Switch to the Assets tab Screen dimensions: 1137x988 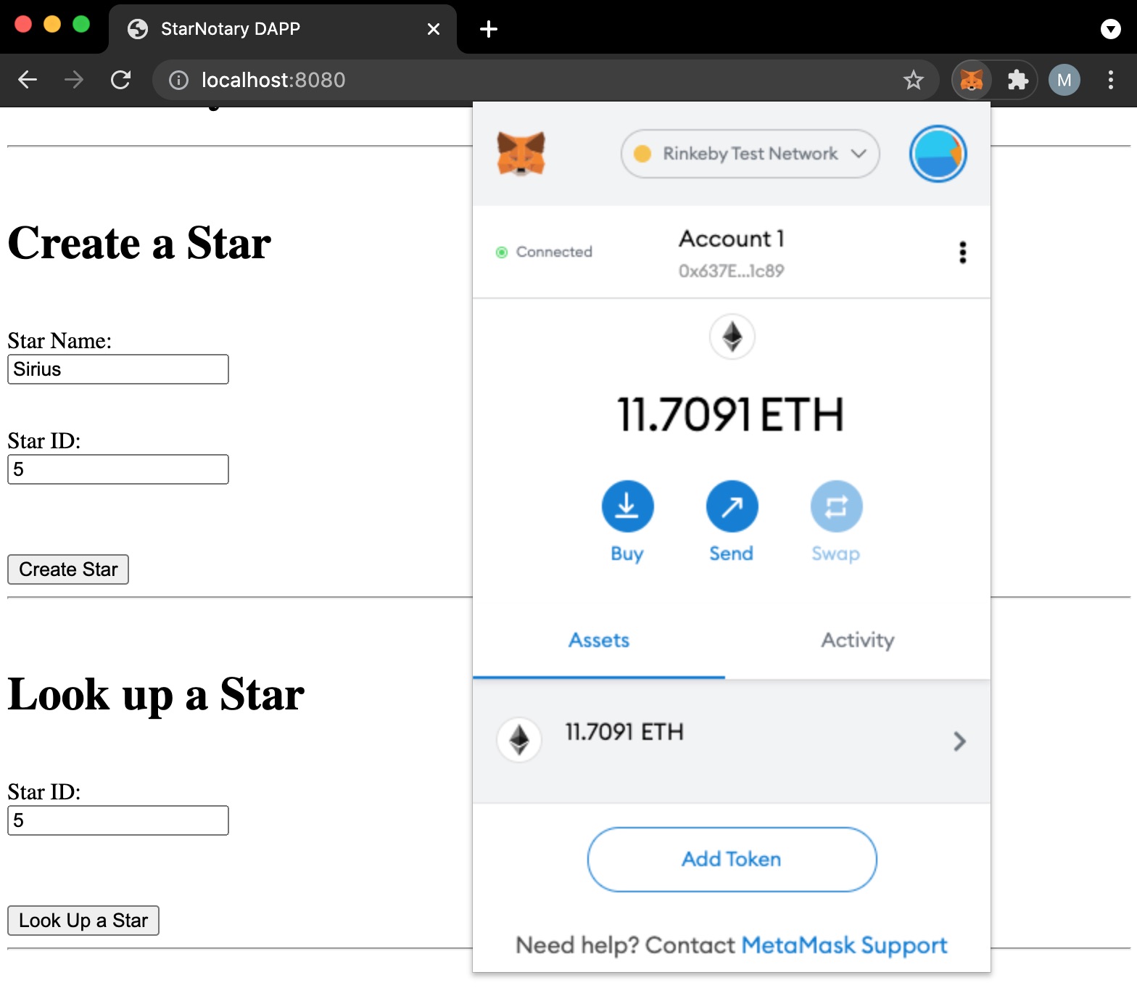click(599, 640)
